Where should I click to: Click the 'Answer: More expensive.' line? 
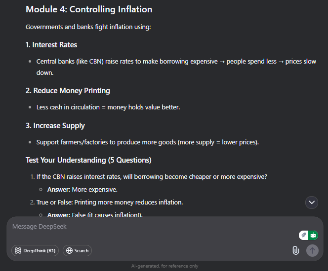click(x=82, y=189)
